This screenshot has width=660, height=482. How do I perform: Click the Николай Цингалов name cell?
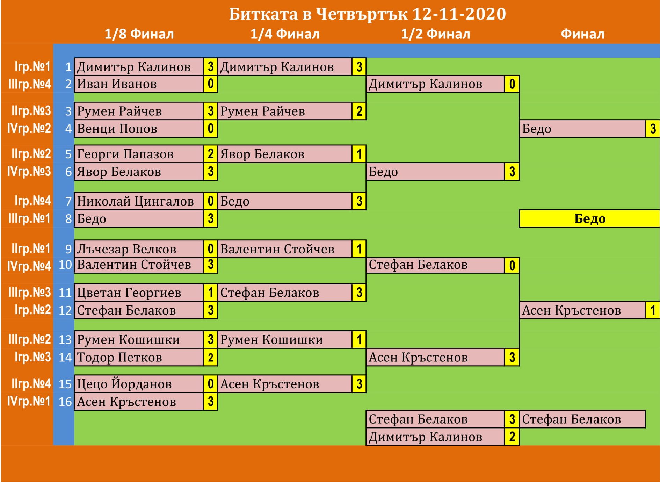pos(139,201)
